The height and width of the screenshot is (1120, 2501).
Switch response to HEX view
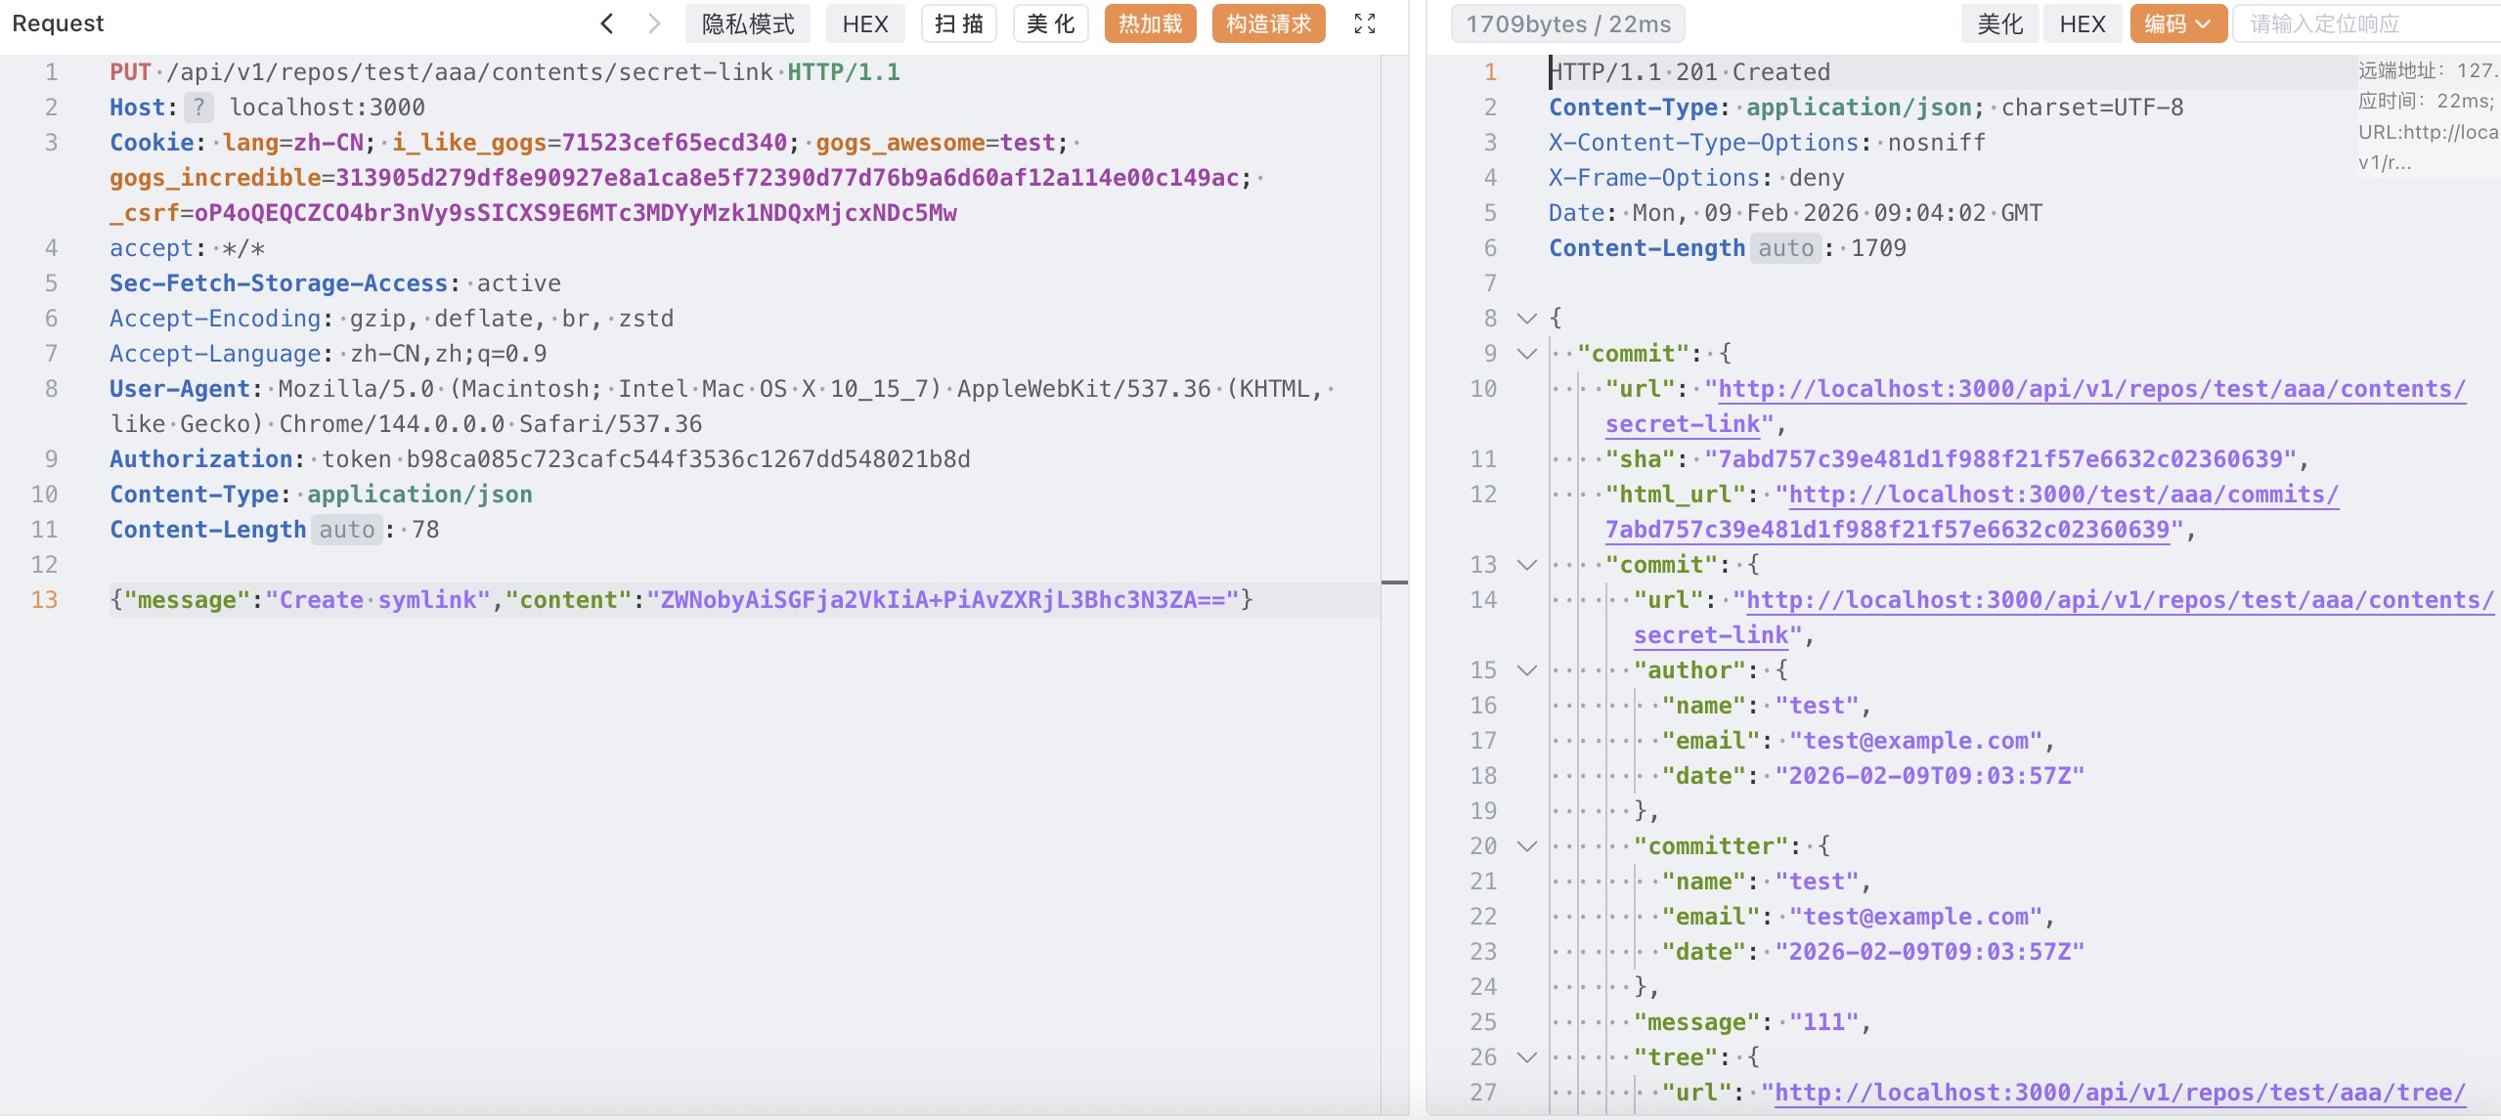[x=2082, y=23]
